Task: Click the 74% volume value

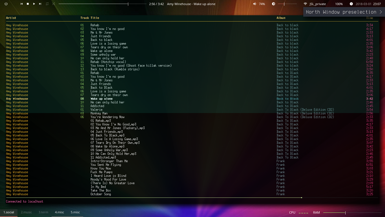Action: pyautogui.click(x=262, y=4)
